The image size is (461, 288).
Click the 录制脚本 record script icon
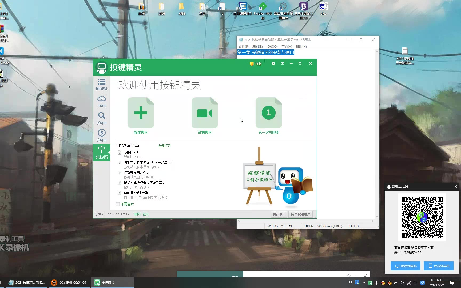point(205,113)
